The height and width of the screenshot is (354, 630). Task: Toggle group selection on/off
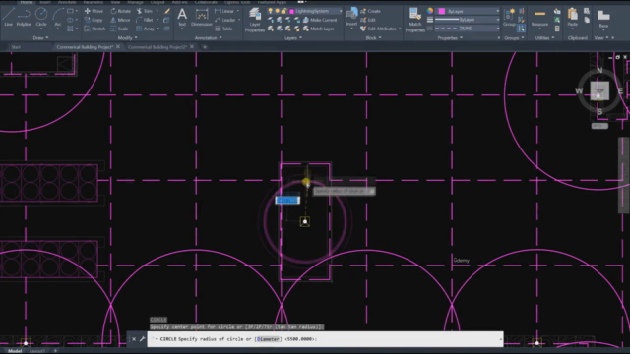tap(521, 29)
